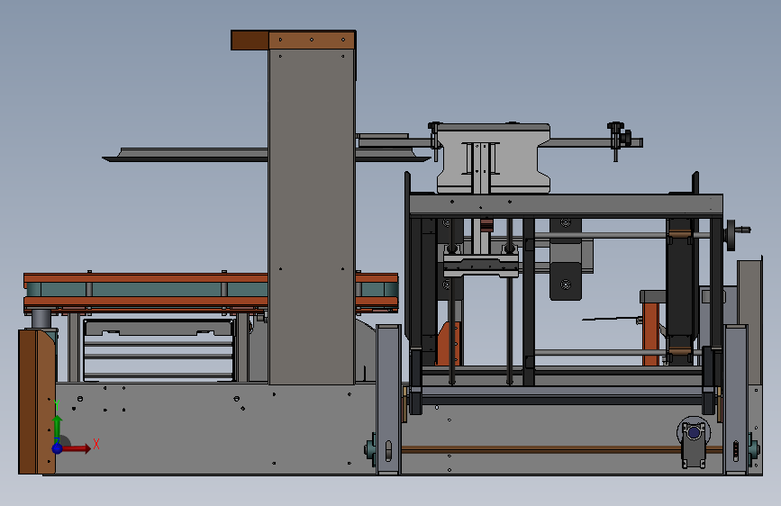Select the gear motor at bottom right
The height and width of the screenshot is (506, 781).
(694, 441)
